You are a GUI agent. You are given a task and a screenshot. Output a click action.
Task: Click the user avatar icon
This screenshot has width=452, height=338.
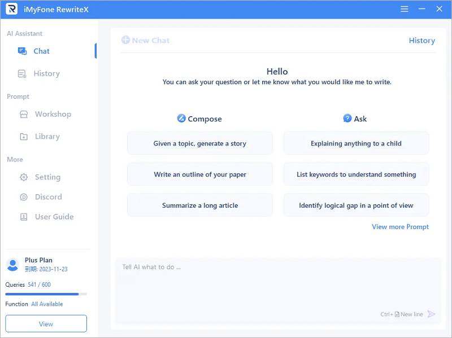pos(12,265)
